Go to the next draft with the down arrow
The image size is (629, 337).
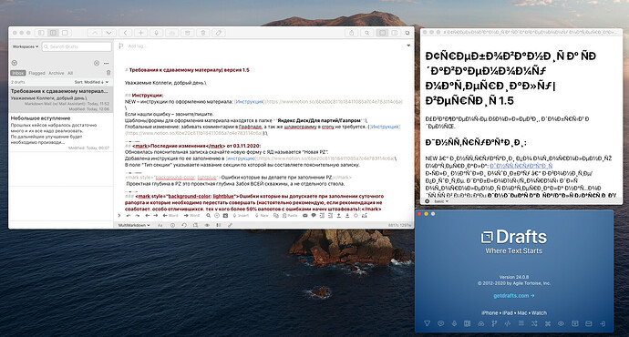(x=108, y=33)
